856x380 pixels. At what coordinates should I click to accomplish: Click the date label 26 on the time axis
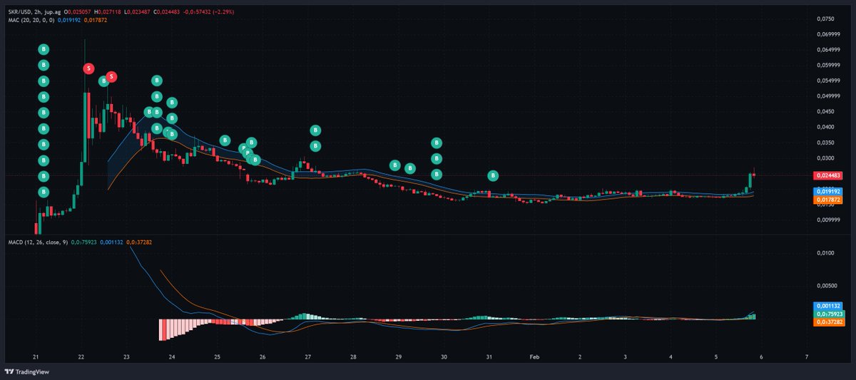[x=263, y=356]
